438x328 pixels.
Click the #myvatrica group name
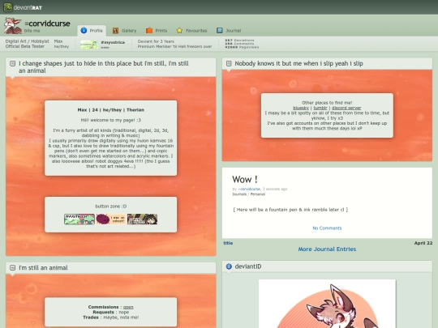(x=113, y=42)
